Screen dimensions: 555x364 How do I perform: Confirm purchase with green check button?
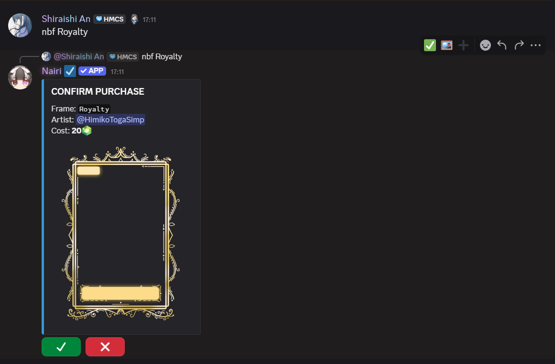[61, 347]
